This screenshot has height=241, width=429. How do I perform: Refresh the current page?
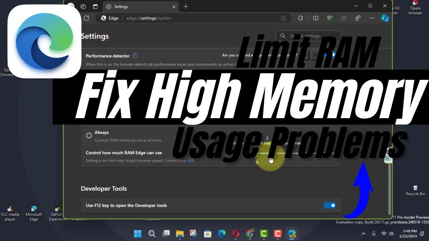click(86, 18)
